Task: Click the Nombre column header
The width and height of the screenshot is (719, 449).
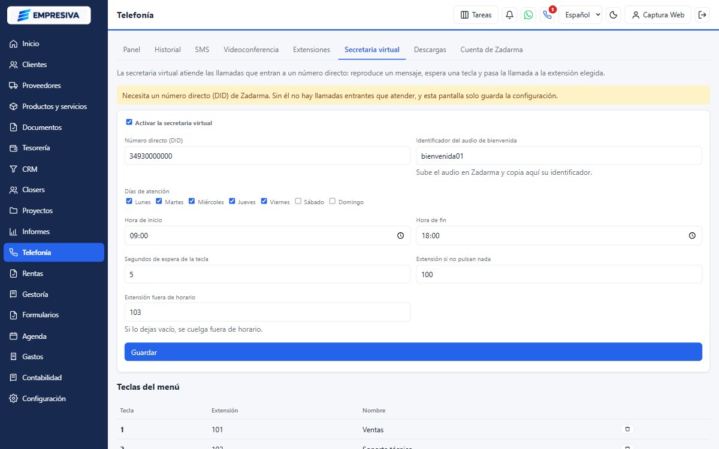Action: coord(374,411)
